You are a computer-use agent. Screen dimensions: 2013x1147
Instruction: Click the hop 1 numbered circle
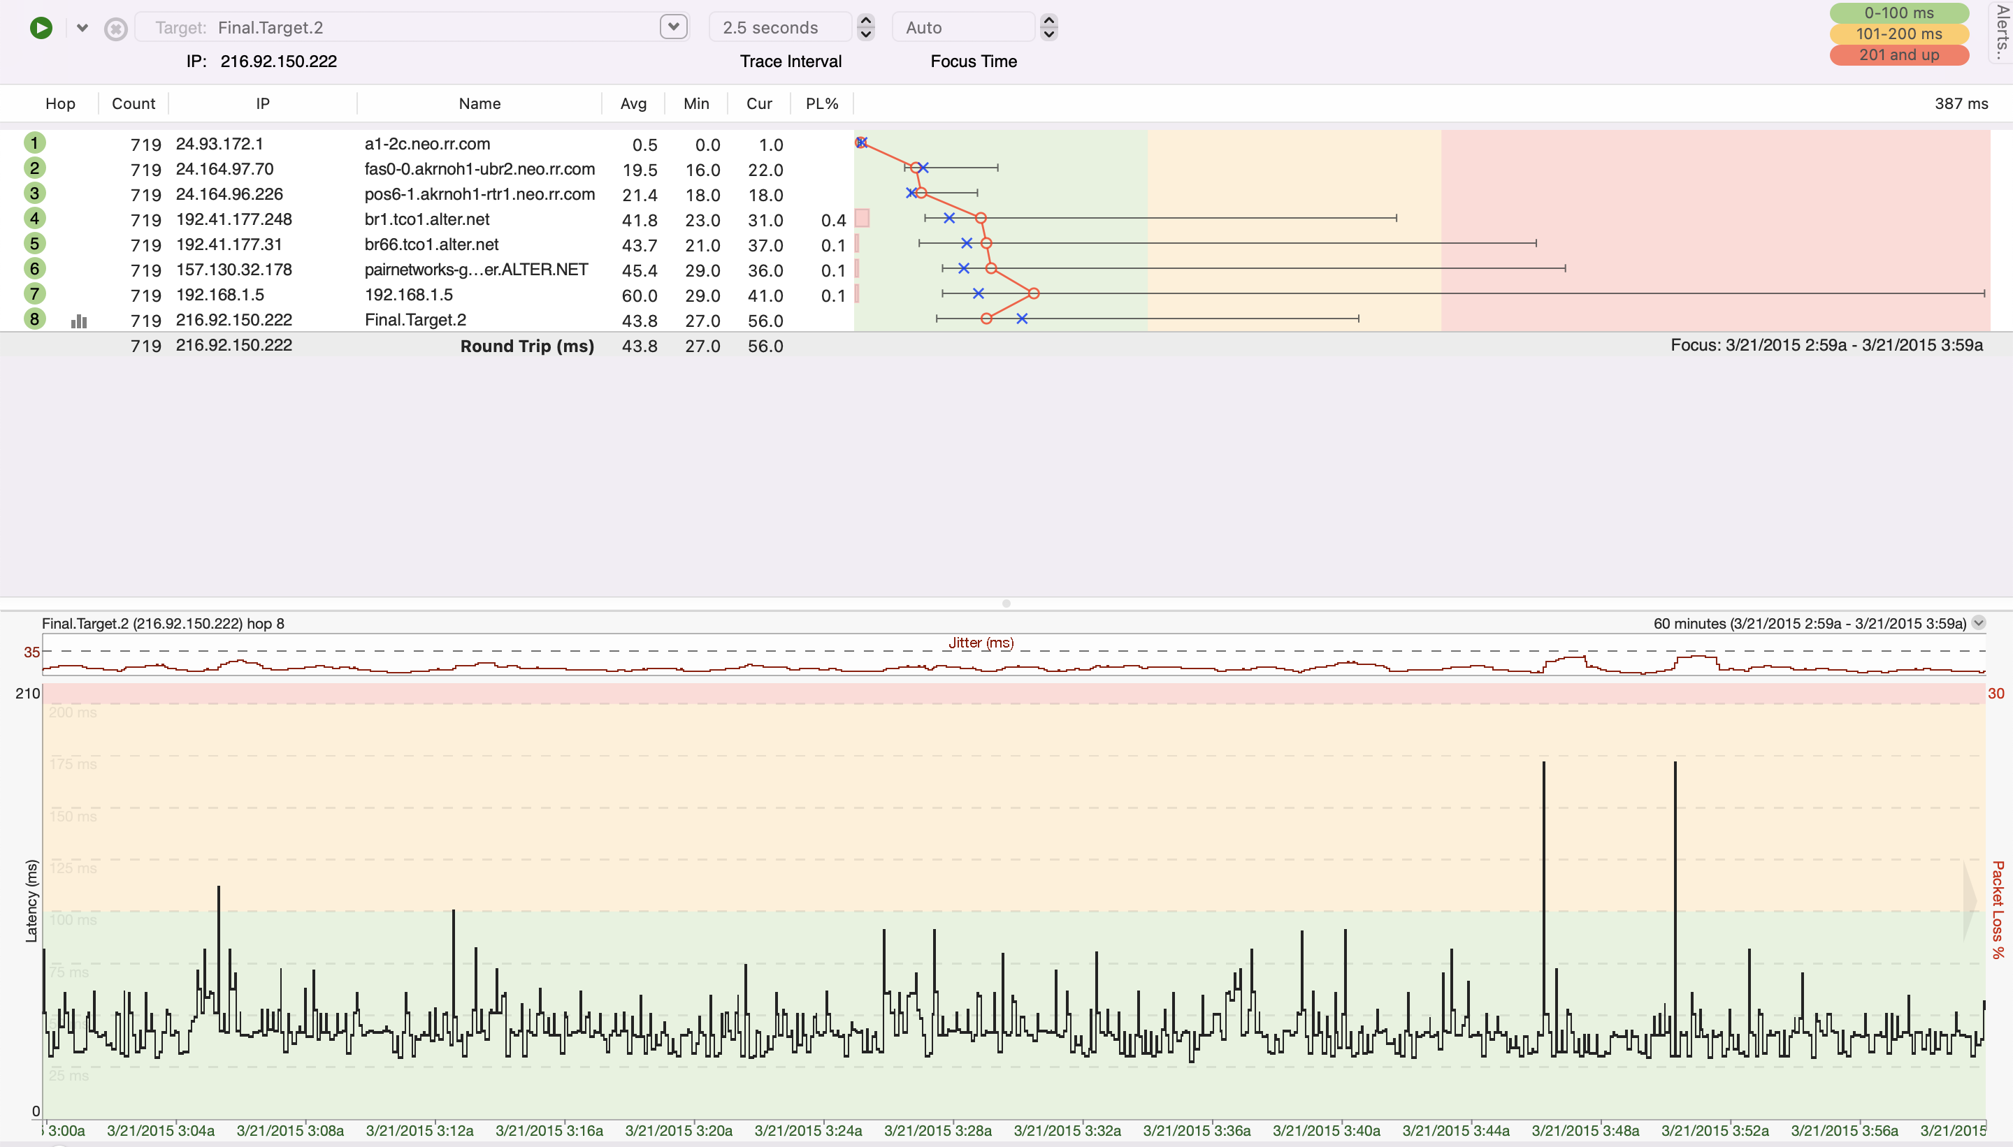click(34, 143)
